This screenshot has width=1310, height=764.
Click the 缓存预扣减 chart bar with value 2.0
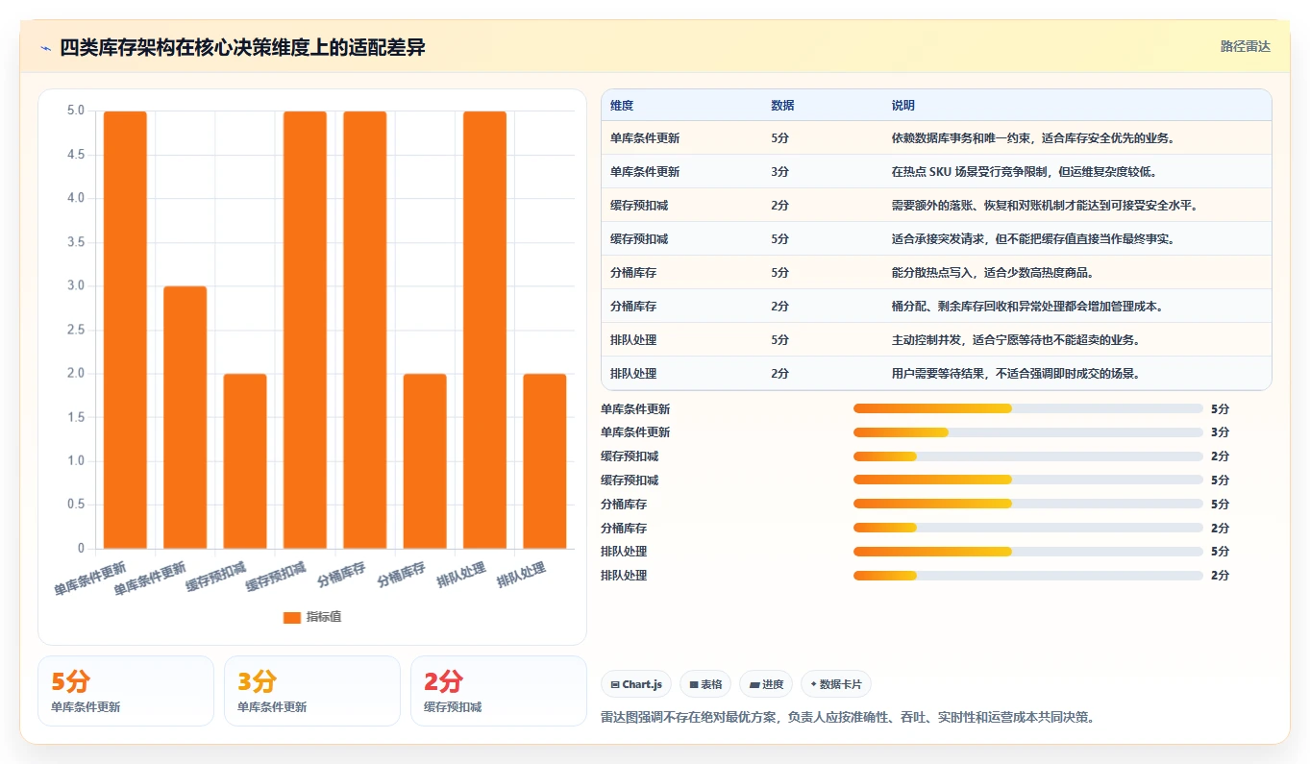pos(245,461)
